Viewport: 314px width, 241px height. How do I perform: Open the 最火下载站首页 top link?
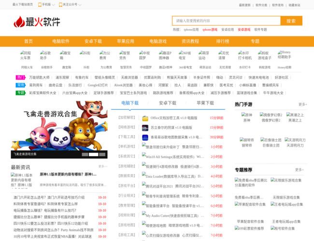(23, 4)
